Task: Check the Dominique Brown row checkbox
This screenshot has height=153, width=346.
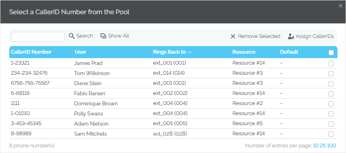Action: point(331,104)
